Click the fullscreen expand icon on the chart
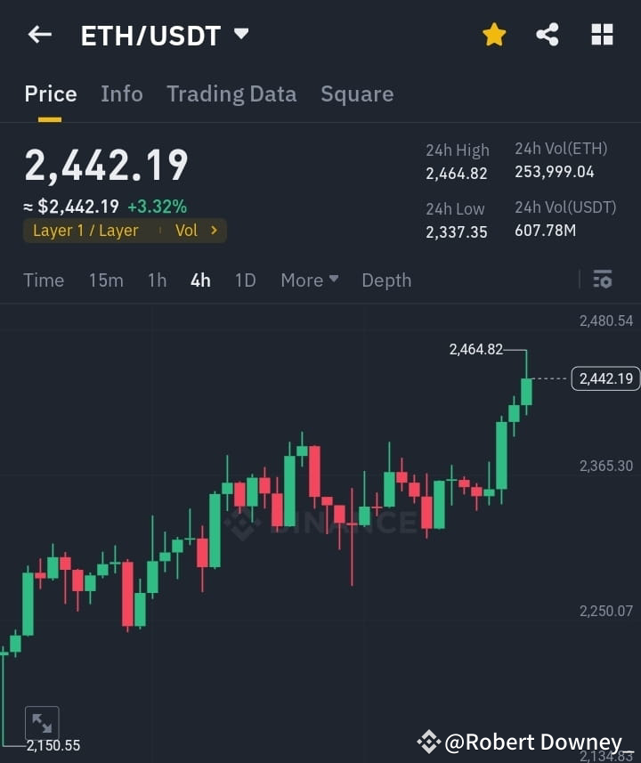This screenshot has width=641, height=763. coord(42,722)
